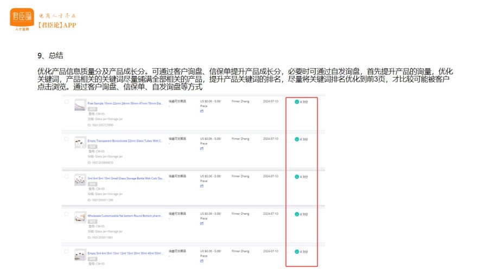Click price US $0.06 - 0.08 in Free Sample row
Screen dimensions: 491x276
(211, 101)
